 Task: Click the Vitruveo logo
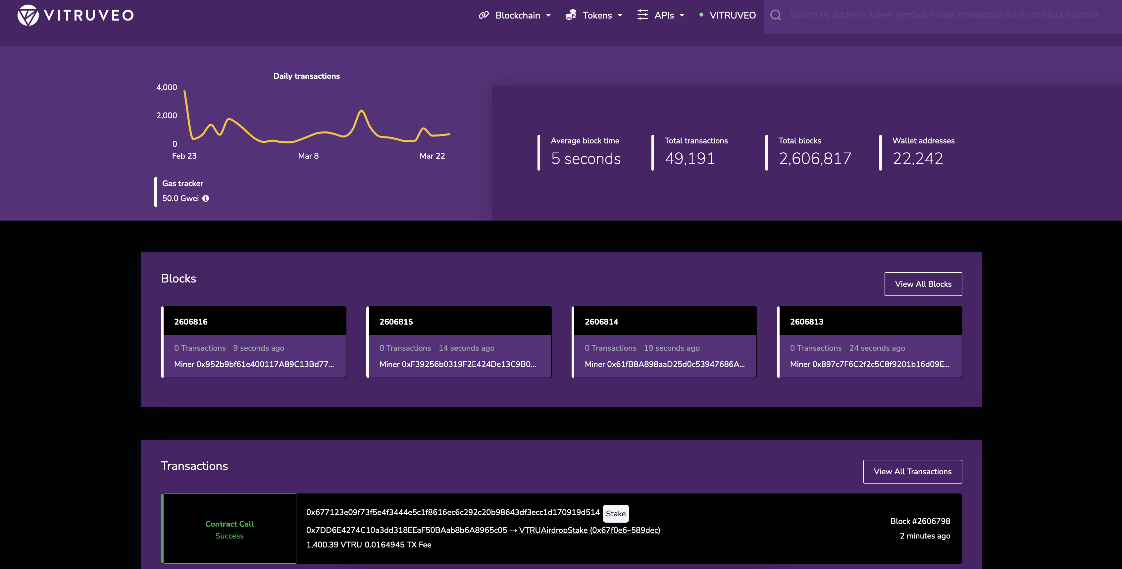coord(76,15)
